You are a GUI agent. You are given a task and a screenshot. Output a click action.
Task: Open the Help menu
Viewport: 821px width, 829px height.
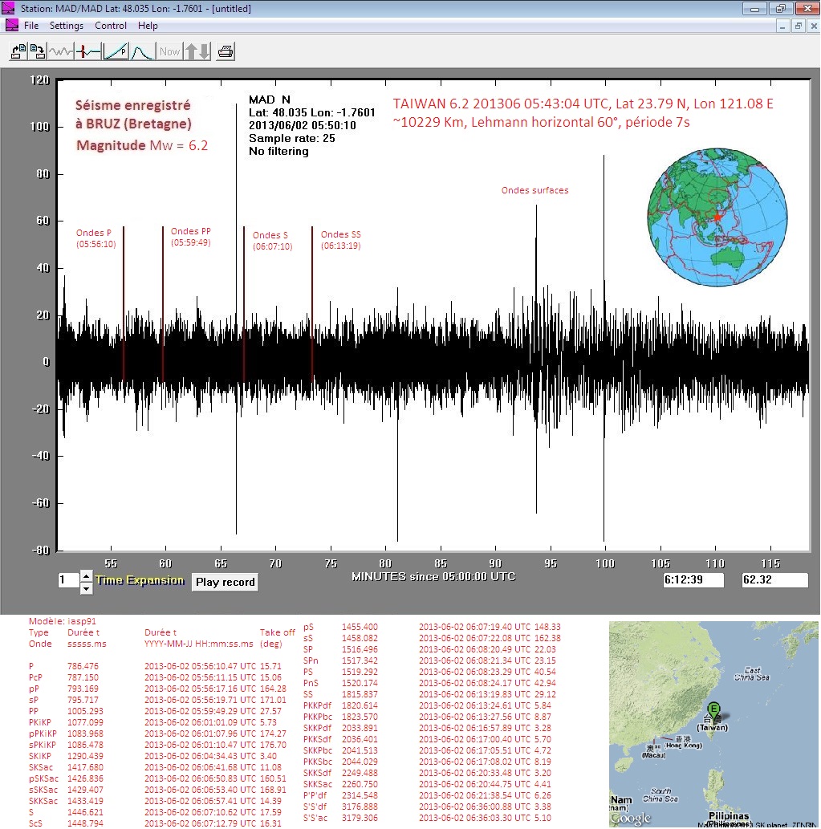(x=148, y=26)
